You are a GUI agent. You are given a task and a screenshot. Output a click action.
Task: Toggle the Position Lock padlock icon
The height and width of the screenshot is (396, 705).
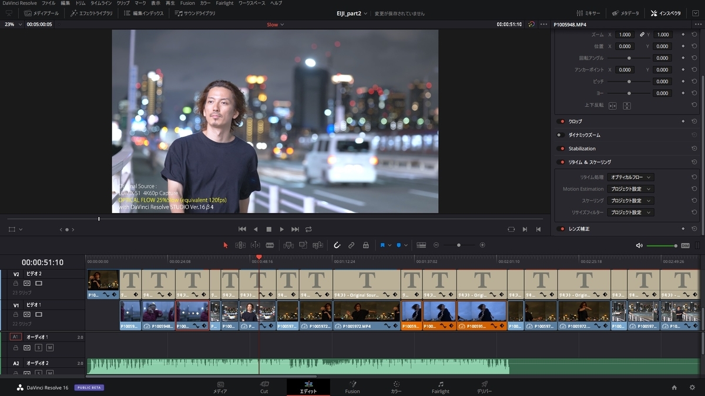(365, 245)
